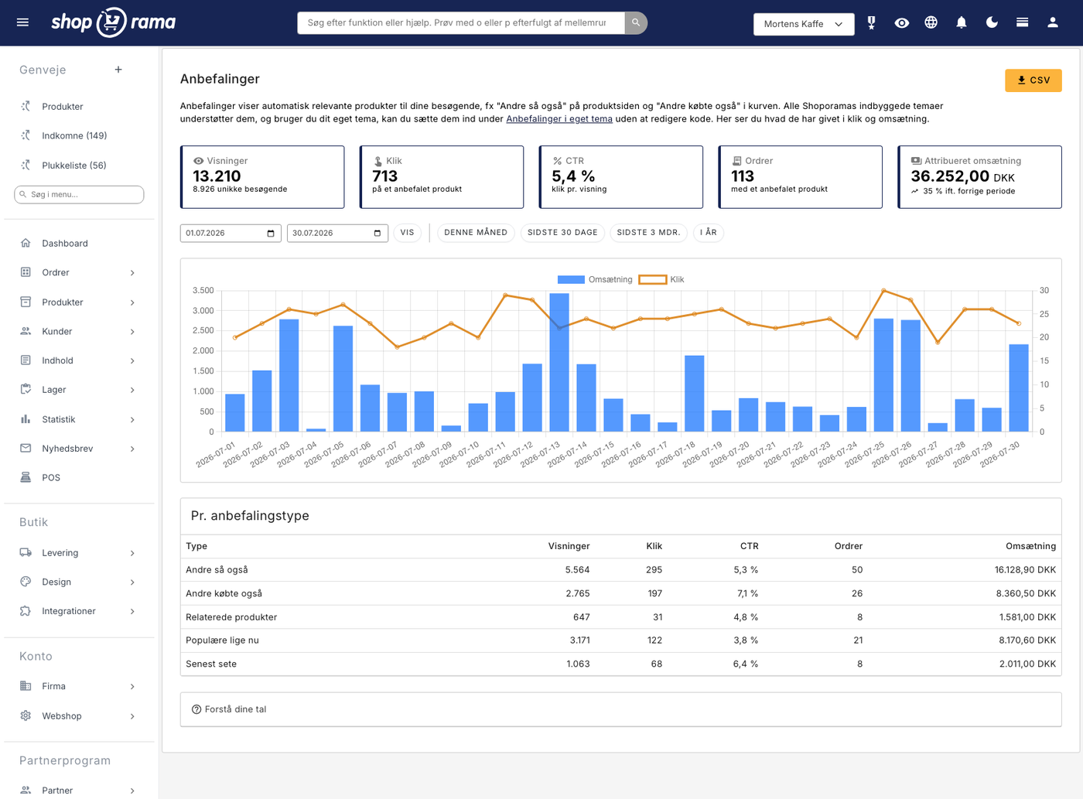This screenshot has width=1083, height=799.
Task: Download the CSV export
Action: tap(1033, 80)
